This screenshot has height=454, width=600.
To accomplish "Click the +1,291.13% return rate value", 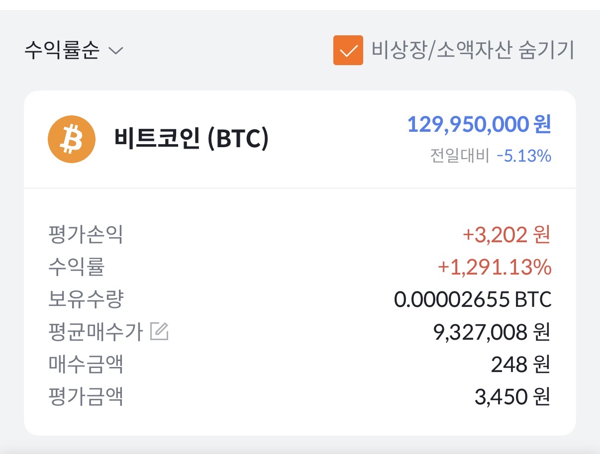I will click(494, 267).
